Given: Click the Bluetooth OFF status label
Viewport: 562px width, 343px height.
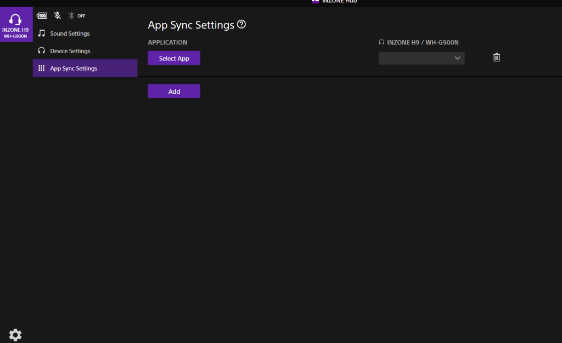Looking at the screenshot, I should click(x=81, y=16).
